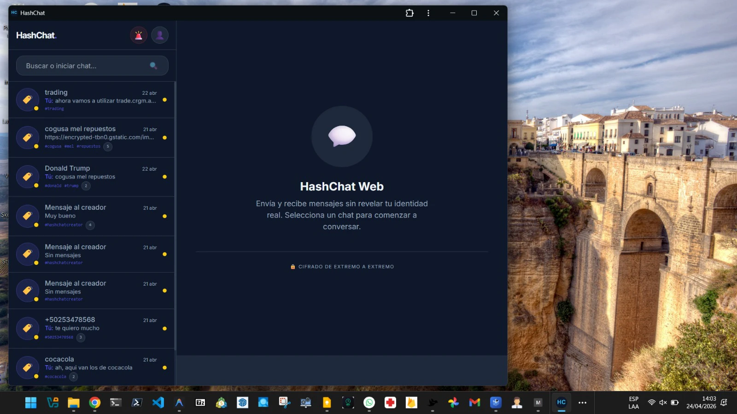Click the #repuestos hashtag
This screenshot has width=737, height=414.
pos(88,146)
